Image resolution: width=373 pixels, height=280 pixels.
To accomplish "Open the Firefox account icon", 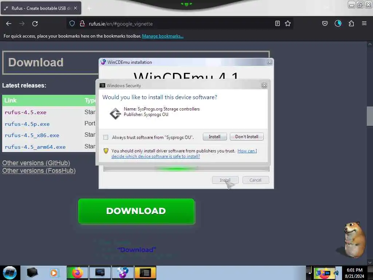I will pyautogui.click(x=338, y=23).
